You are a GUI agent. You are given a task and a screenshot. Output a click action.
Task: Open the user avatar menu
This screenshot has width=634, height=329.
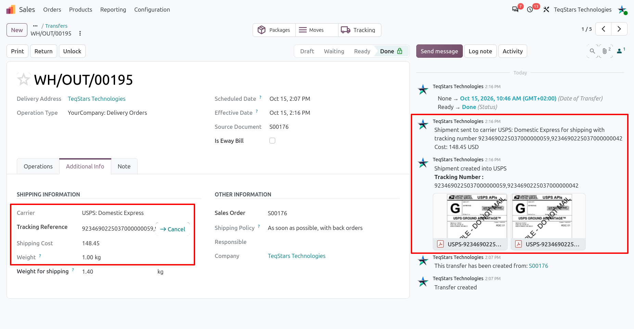pos(622,10)
